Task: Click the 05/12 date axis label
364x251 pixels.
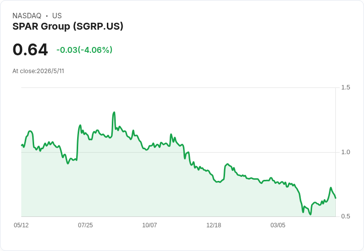Action: [21, 225]
